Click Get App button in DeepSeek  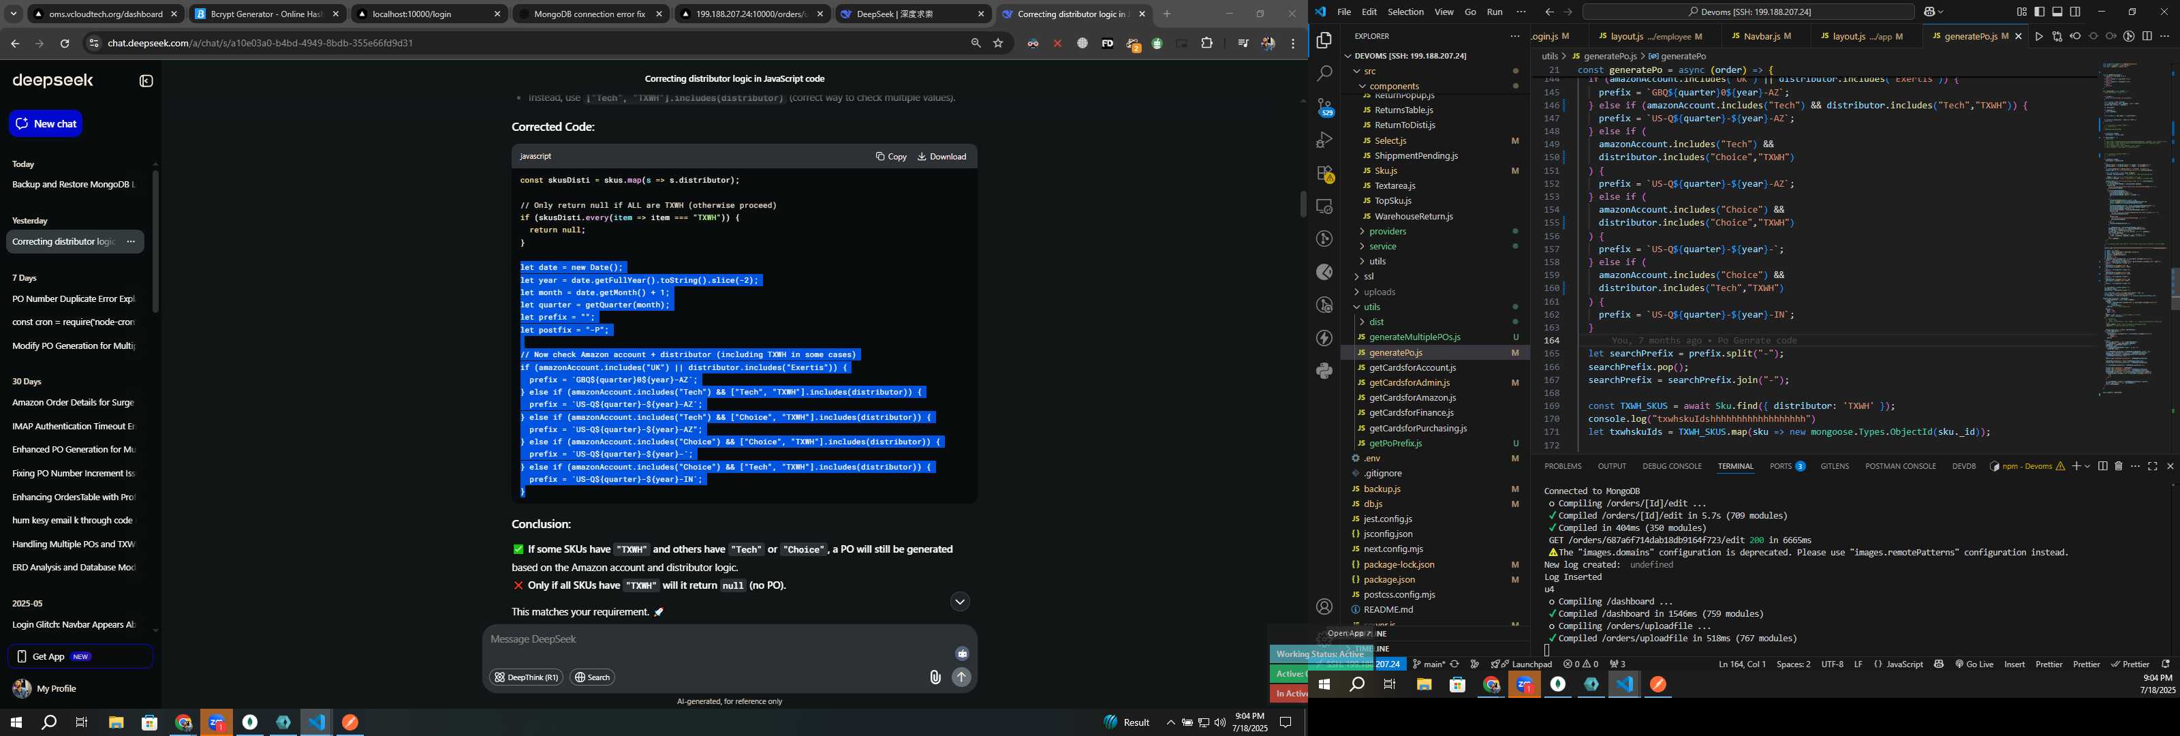tap(80, 656)
